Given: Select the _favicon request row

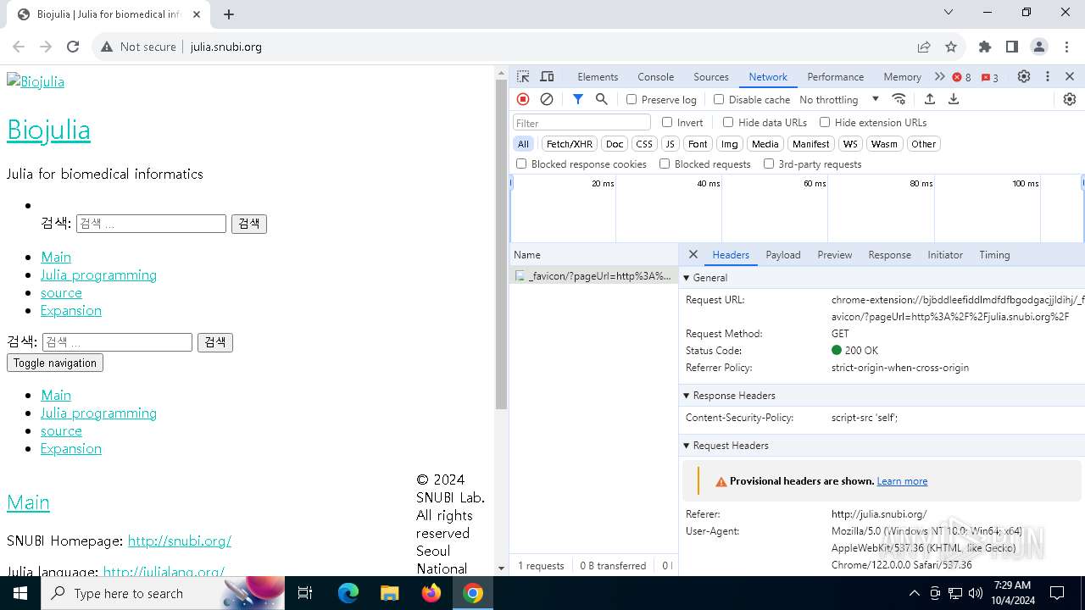Looking at the screenshot, I should coord(593,275).
